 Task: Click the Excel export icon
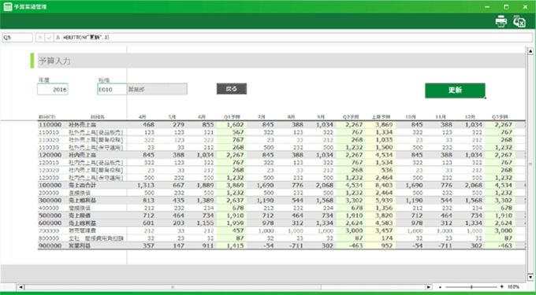[x=519, y=21]
